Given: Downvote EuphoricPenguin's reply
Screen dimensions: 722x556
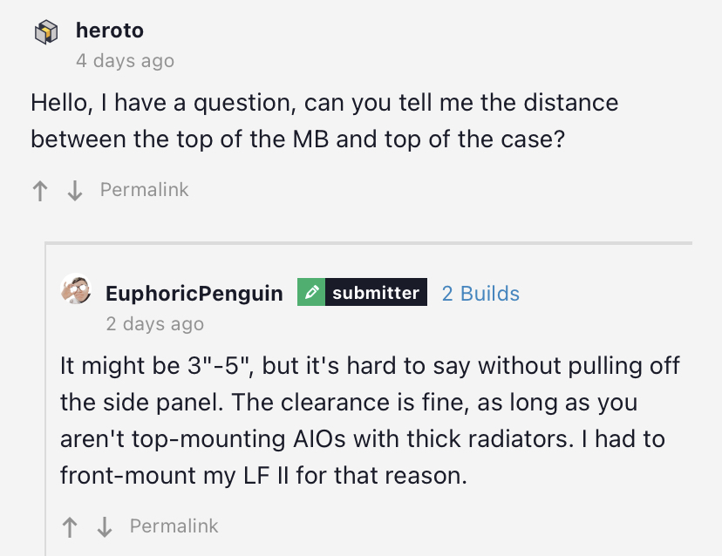Looking at the screenshot, I should tap(105, 527).
